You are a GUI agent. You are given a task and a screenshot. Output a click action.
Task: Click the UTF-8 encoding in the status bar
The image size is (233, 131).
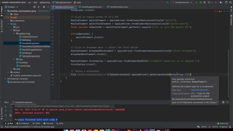[215, 127]
